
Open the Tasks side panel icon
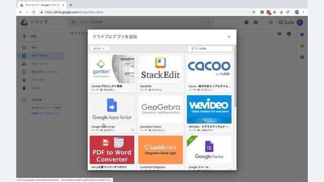(x=302, y=57)
